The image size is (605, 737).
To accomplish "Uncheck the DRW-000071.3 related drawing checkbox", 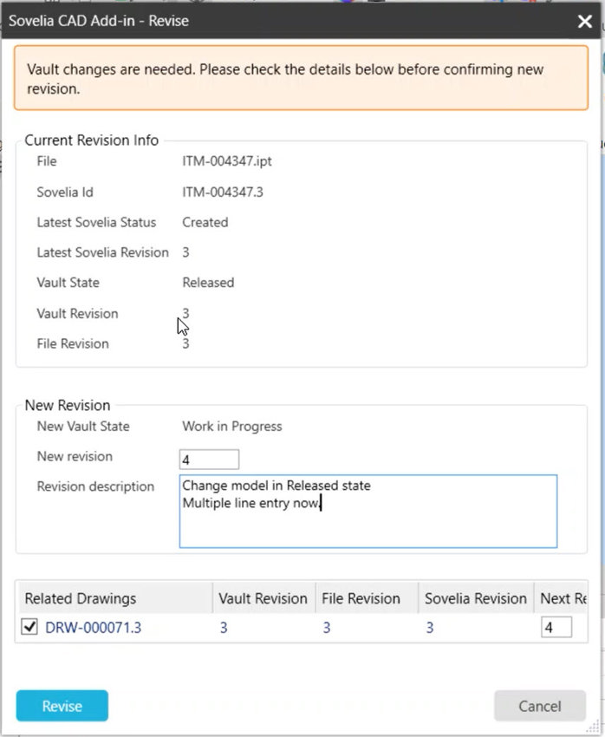I will click(x=29, y=627).
